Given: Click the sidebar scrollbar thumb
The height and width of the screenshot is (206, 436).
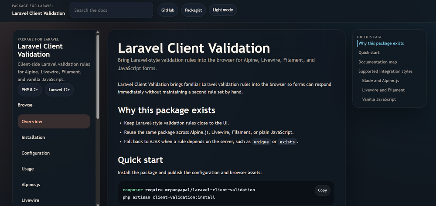Looking at the screenshot, I should (x=98, y=77).
